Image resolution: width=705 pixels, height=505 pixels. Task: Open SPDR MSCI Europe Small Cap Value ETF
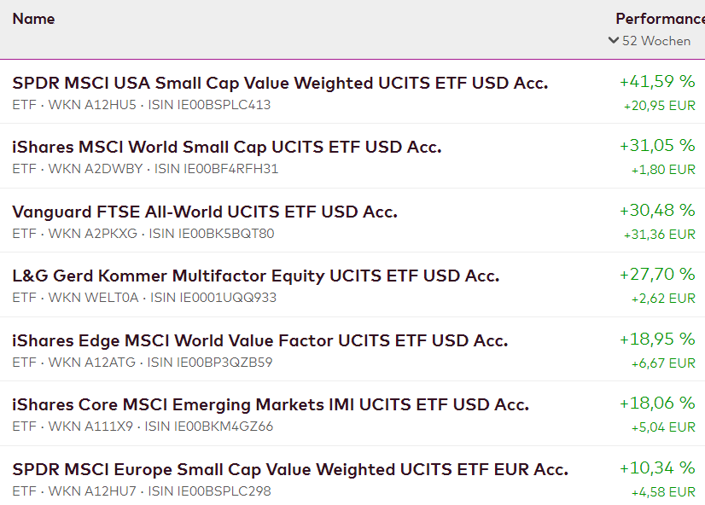click(x=290, y=469)
